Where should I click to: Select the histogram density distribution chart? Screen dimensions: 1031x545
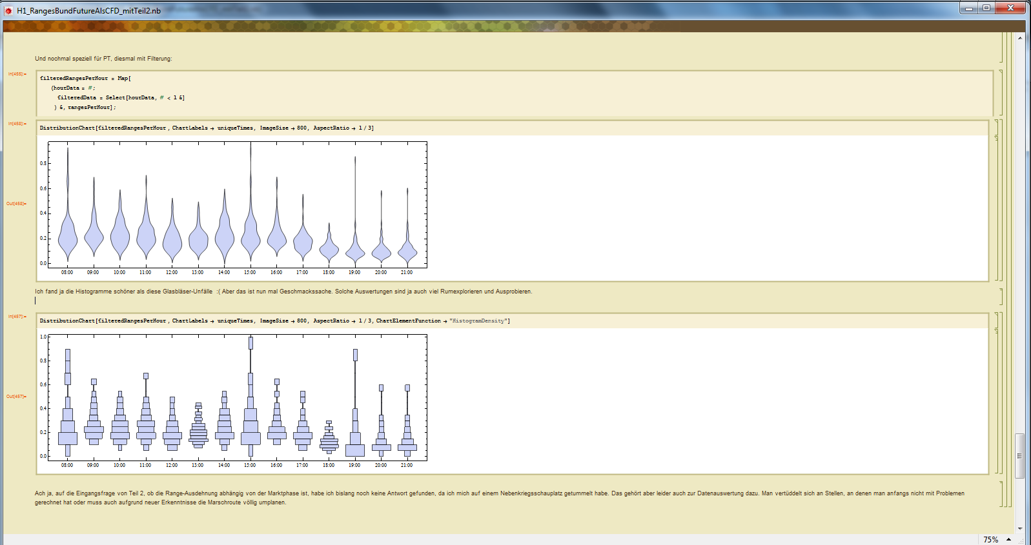tap(237, 398)
